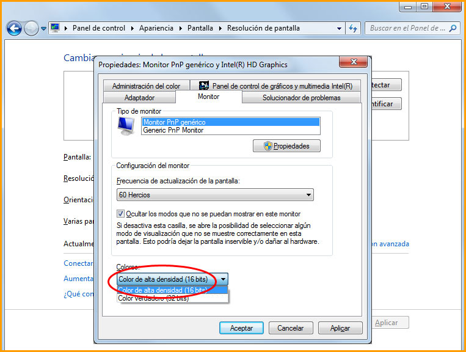This screenshot has height=352, width=466.
Task: Select 'Panel de control' breadcrumb
Action: click(99, 28)
